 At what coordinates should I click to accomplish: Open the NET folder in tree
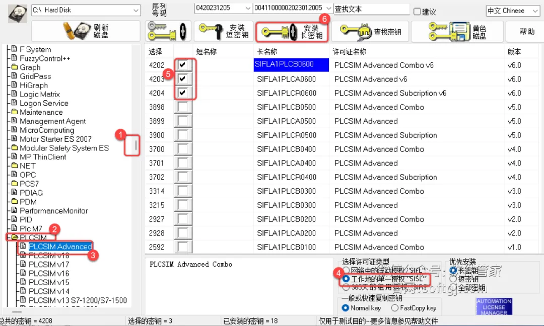(x=27, y=166)
